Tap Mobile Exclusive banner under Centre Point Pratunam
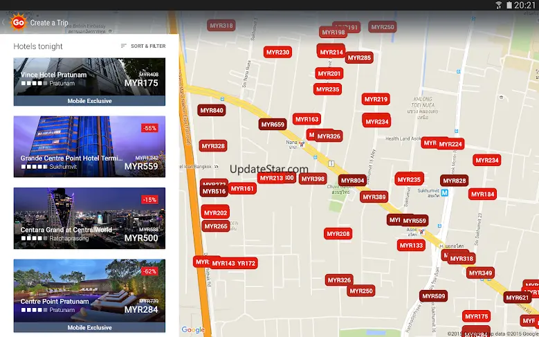 point(89,327)
